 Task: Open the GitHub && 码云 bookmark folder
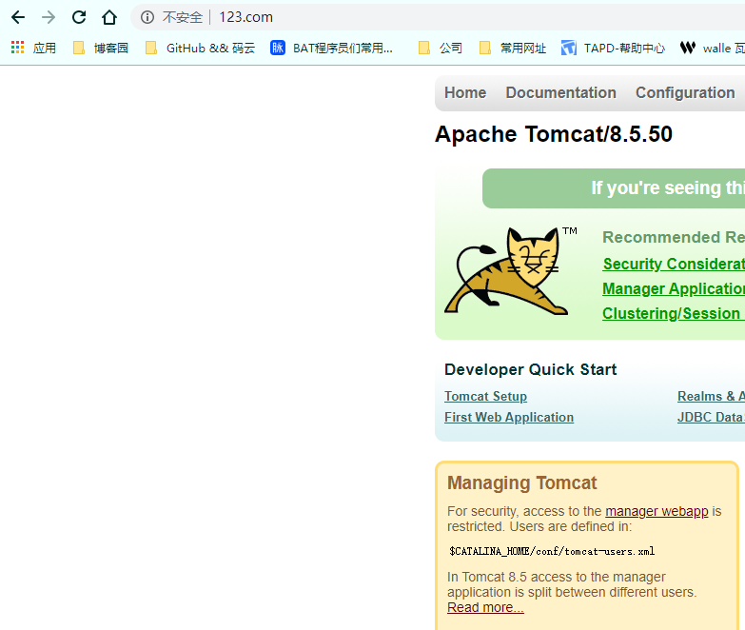pyautogui.click(x=200, y=48)
